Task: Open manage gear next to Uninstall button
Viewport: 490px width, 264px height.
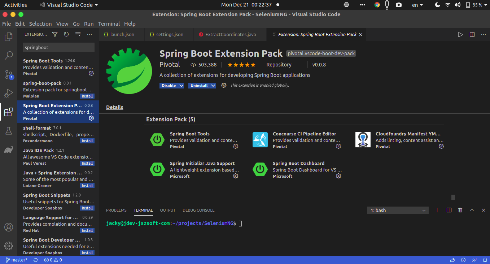Action: 224,85
